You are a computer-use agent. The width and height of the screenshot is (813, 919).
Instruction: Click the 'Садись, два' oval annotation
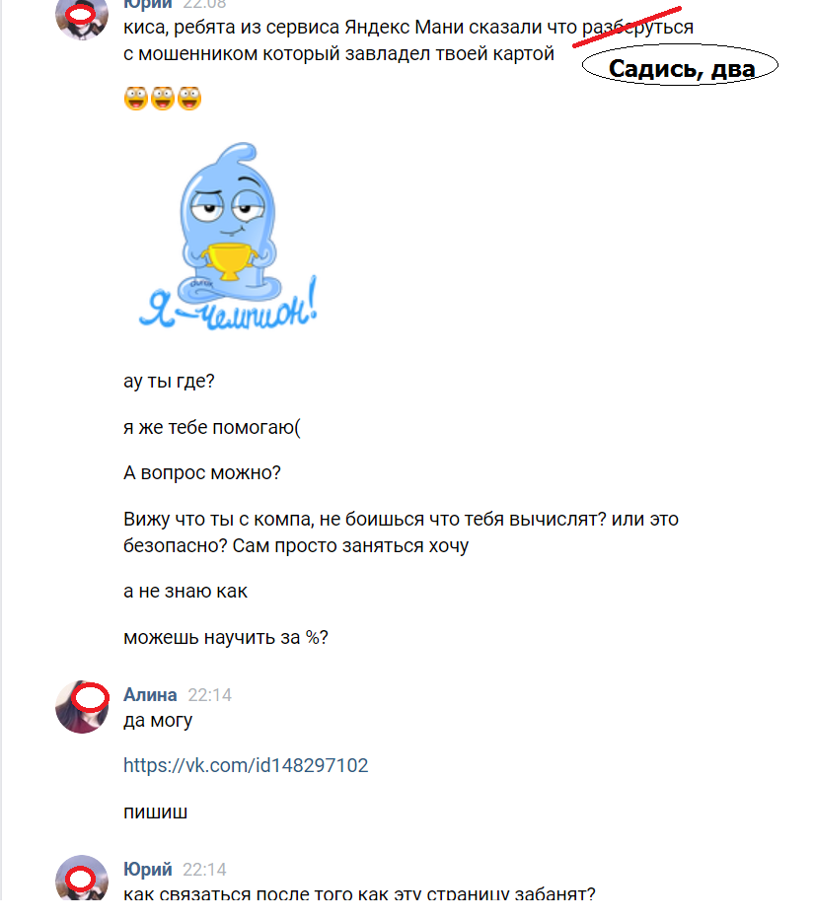[x=680, y=66]
